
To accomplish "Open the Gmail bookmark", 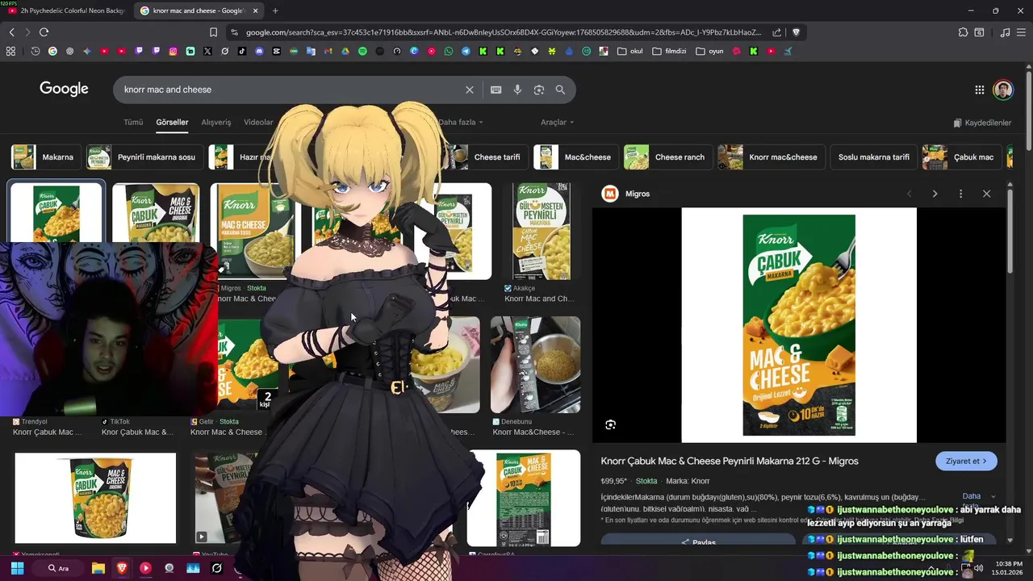I will pos(328,51).
